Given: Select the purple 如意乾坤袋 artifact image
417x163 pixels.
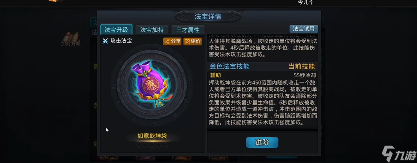Looking at the screenshot, I should pos(152,84).
